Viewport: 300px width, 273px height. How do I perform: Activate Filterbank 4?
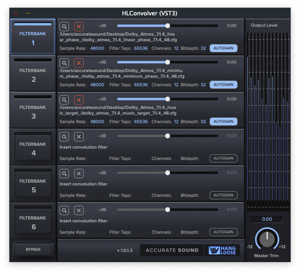[x=33, y=147]
